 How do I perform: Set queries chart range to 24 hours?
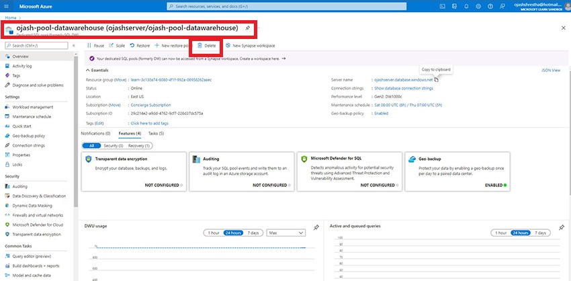click(520, 233)
